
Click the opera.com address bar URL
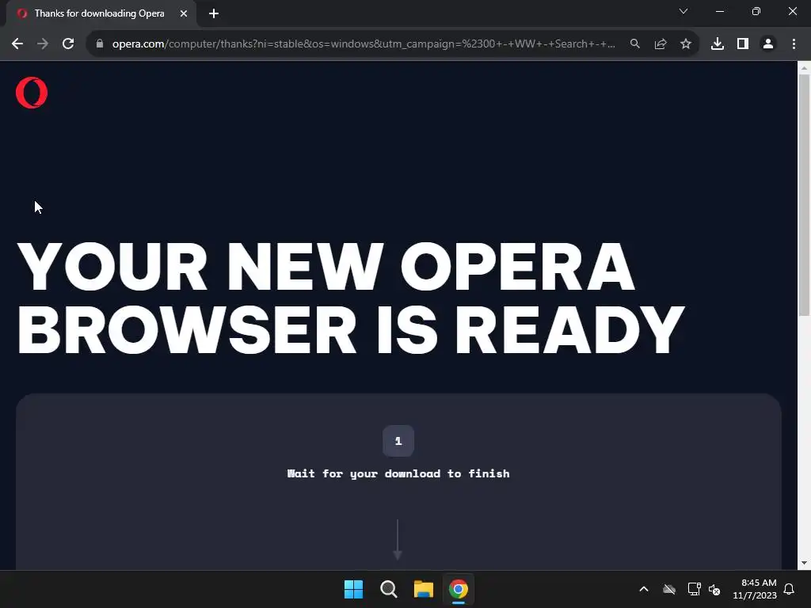point(363,44)
